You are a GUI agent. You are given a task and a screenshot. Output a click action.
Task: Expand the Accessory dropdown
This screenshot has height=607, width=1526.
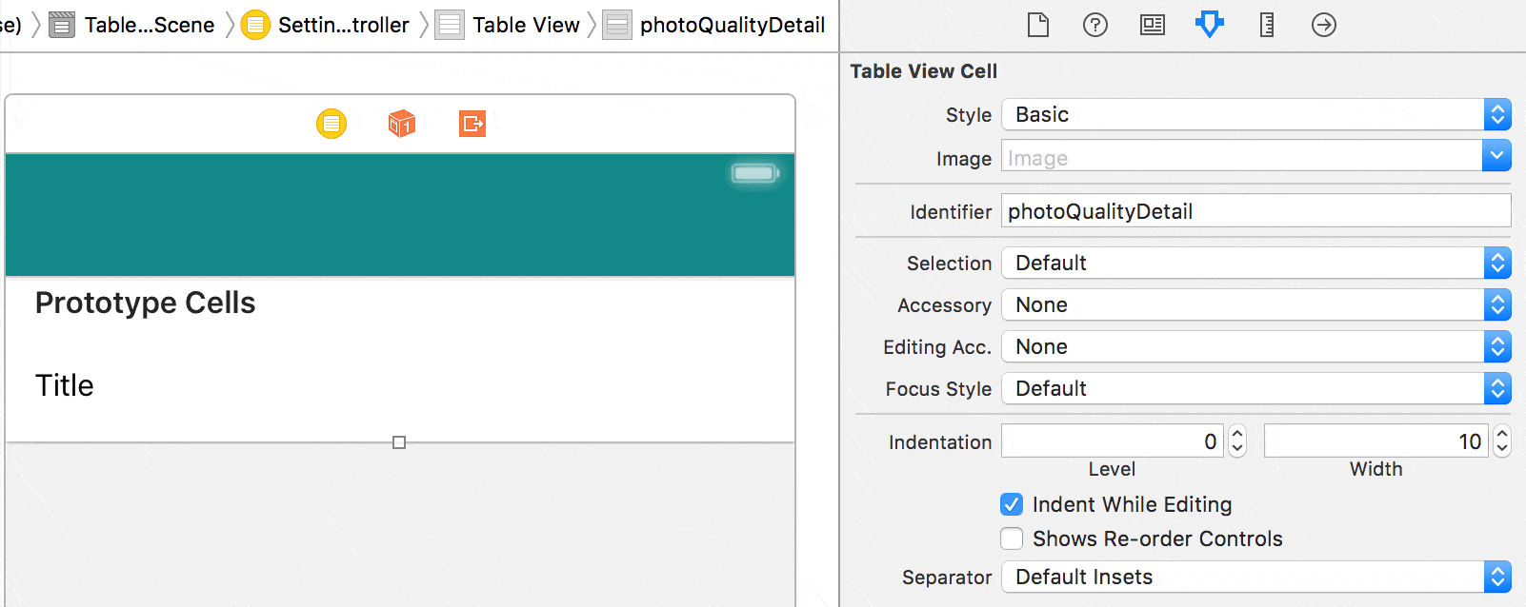[1255, 305]
